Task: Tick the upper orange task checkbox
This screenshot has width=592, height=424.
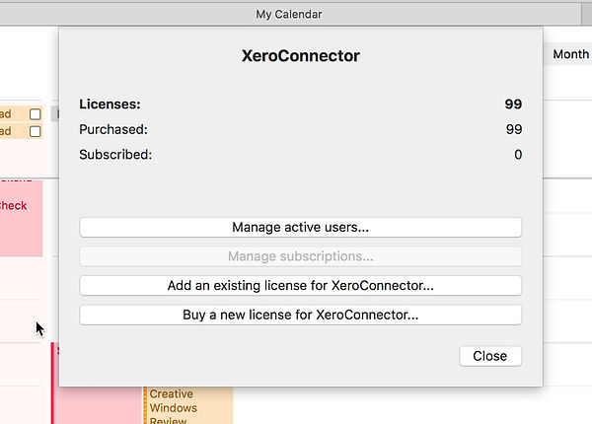Action: click(x=36, y=114)
